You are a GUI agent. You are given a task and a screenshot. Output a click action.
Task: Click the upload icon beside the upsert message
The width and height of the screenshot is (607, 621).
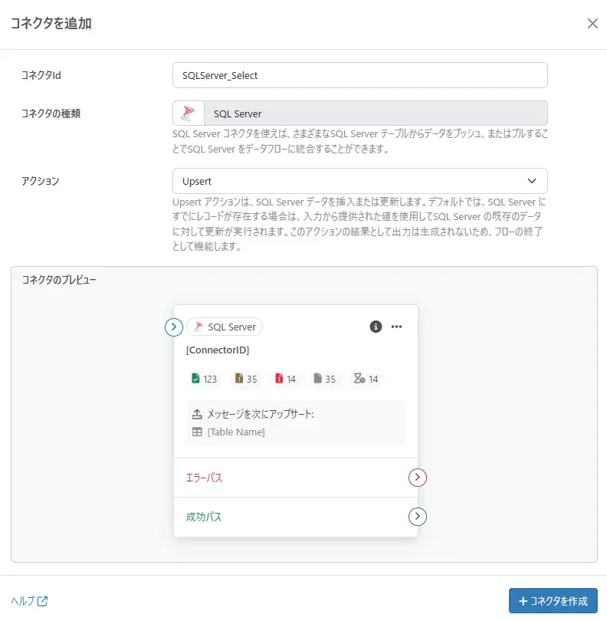tap(197, 414)
